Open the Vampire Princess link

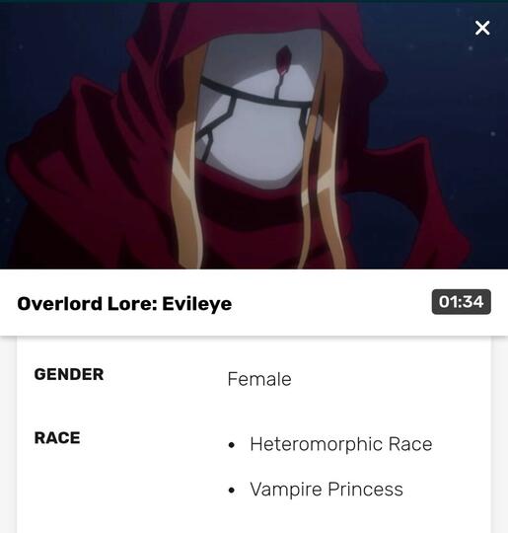[327, 490]
